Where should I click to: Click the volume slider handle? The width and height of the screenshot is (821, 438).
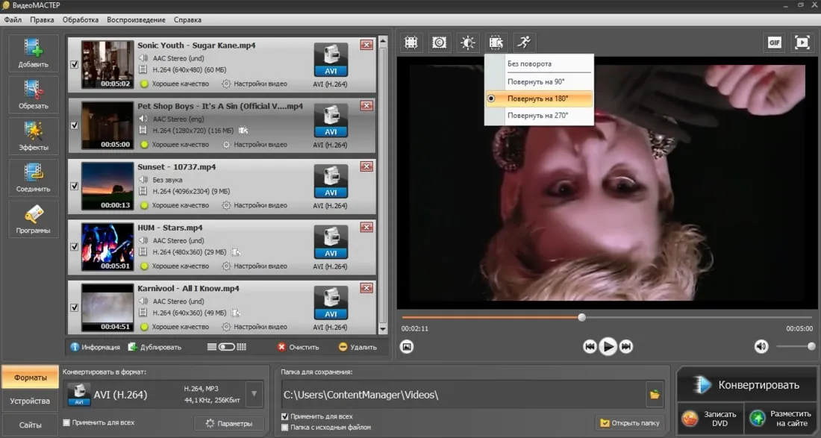click(811, 346)
